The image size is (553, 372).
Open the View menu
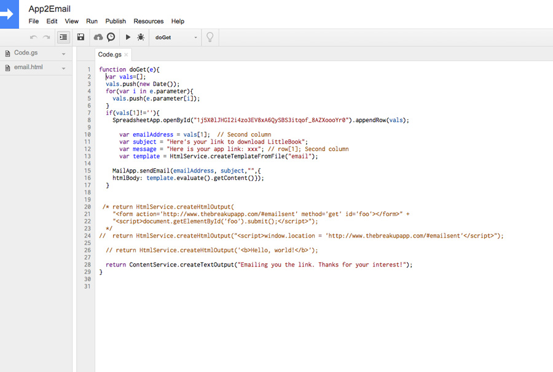click(x=72, y=21)
